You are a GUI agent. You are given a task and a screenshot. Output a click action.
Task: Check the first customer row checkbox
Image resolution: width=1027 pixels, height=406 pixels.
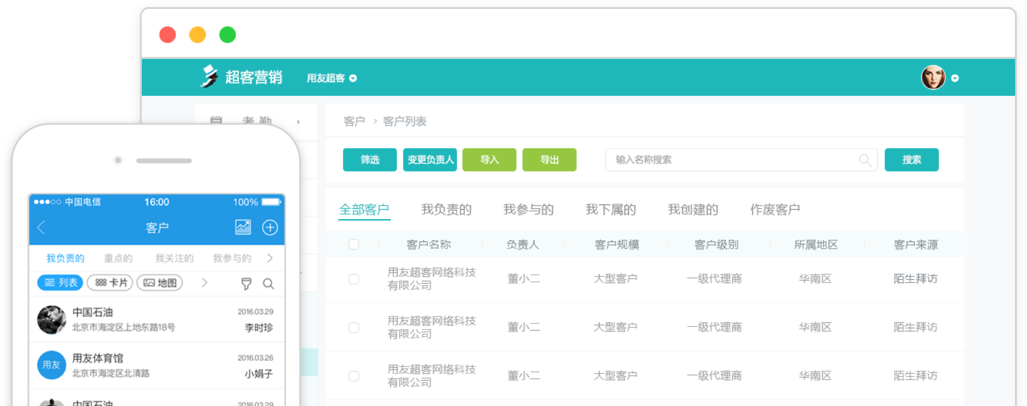[354, 279]
